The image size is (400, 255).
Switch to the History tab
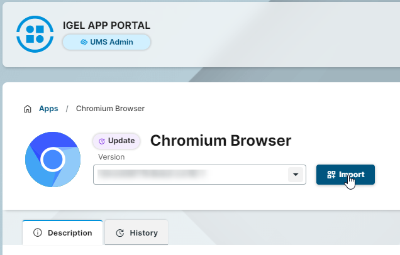pyautogui.click(x=136, y=232)
